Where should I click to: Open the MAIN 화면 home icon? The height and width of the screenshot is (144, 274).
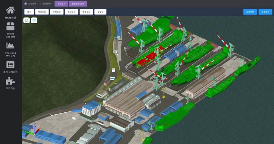pos(10,10)
